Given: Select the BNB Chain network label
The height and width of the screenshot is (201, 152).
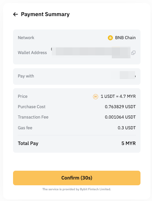Looking at the screenshot, I should 125,38.
